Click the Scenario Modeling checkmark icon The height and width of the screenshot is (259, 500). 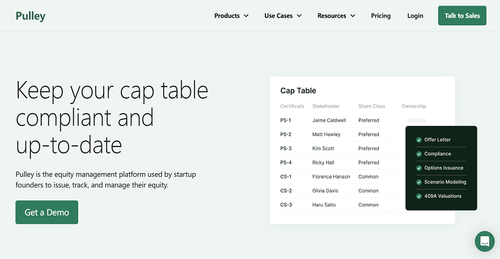[x=419, y=182]
